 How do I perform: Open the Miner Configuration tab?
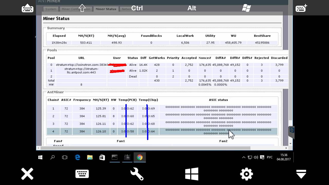pyautogui.click(x=76, y=9)
